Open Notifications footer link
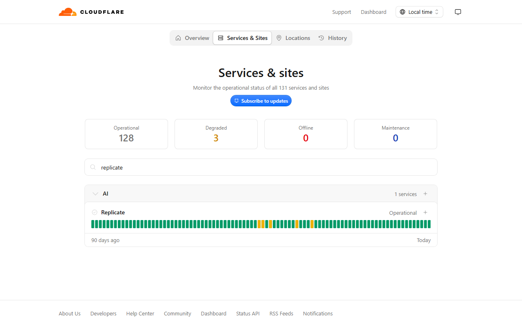The image size is (522, 326). point(318,313)
